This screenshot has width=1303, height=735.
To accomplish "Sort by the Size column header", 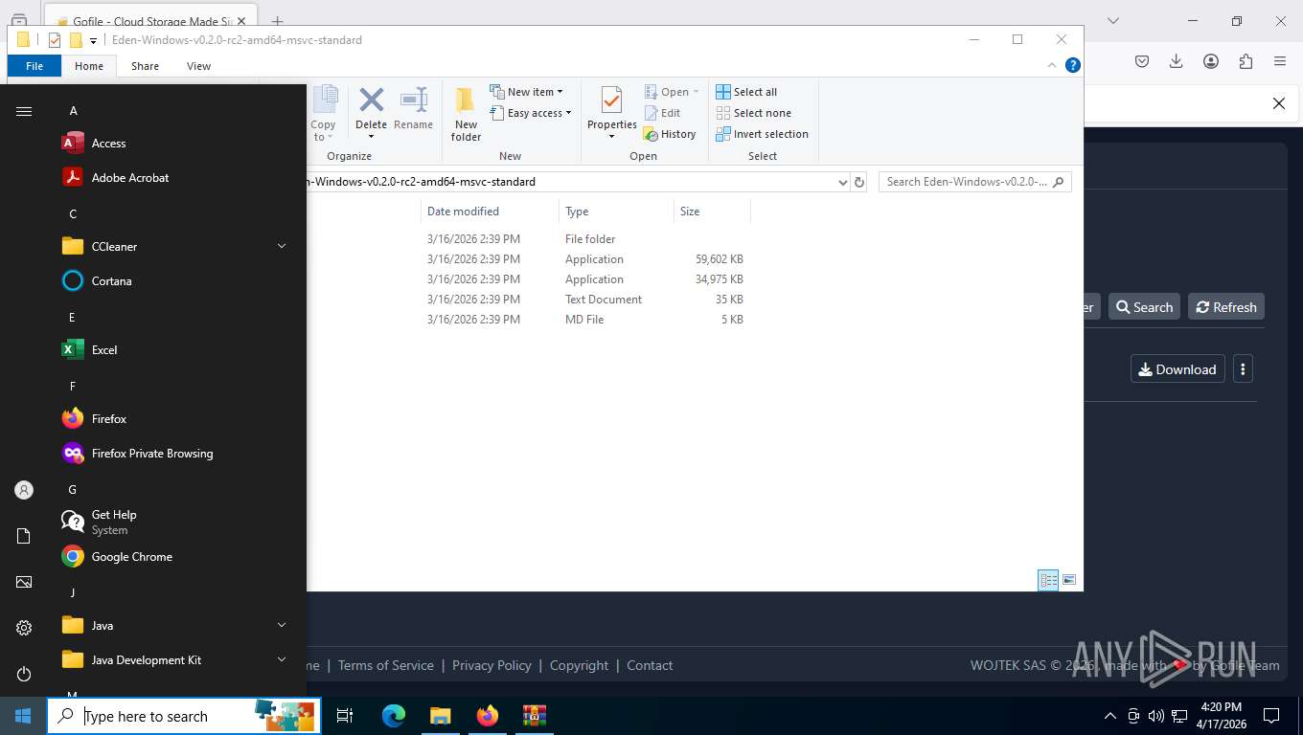I will [x=712, y=212].
